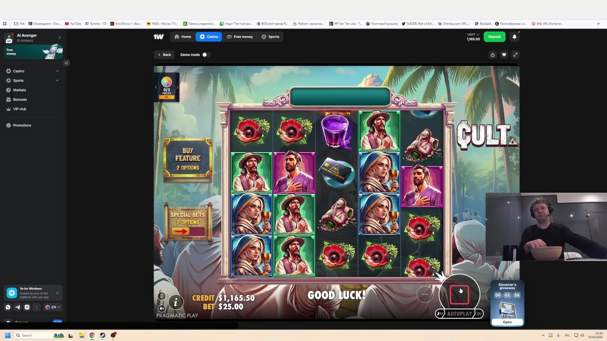
Task: Go to next promo widget arrow
Action: [x=177, y=87]
